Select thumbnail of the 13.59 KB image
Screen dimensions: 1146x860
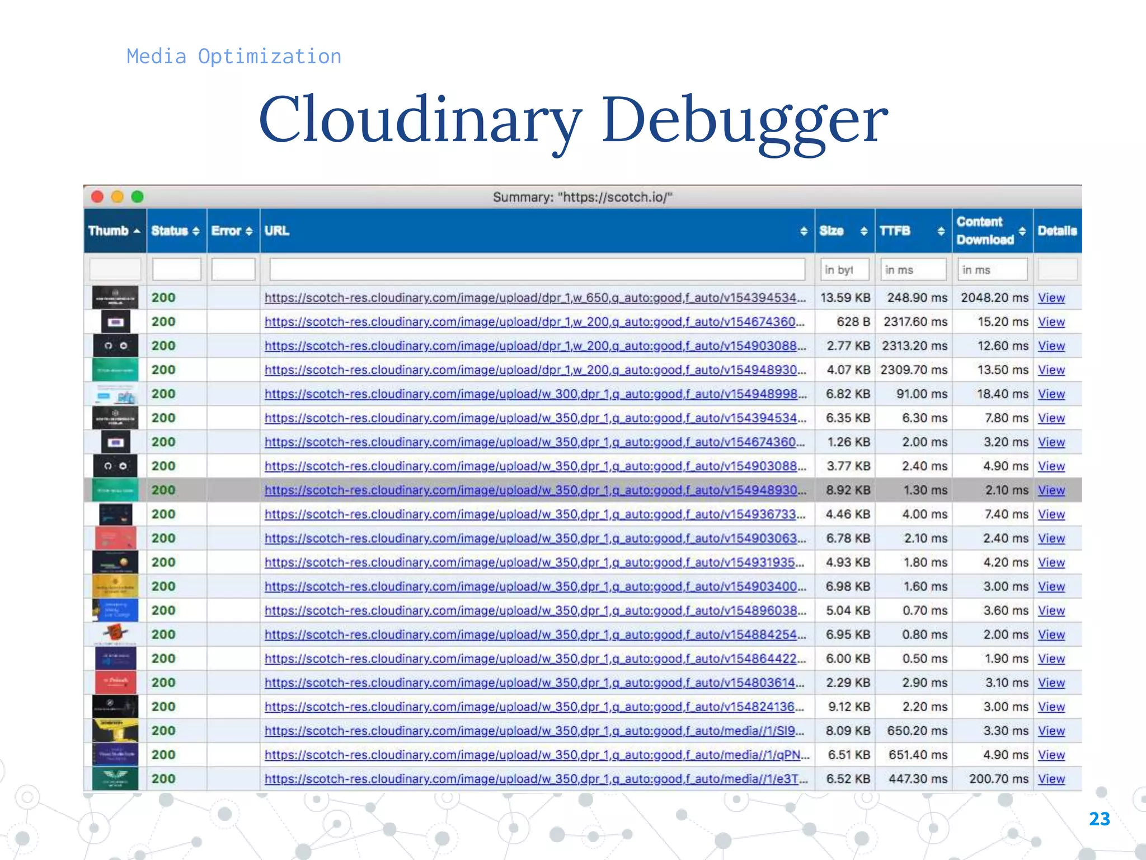pos(115,297)
